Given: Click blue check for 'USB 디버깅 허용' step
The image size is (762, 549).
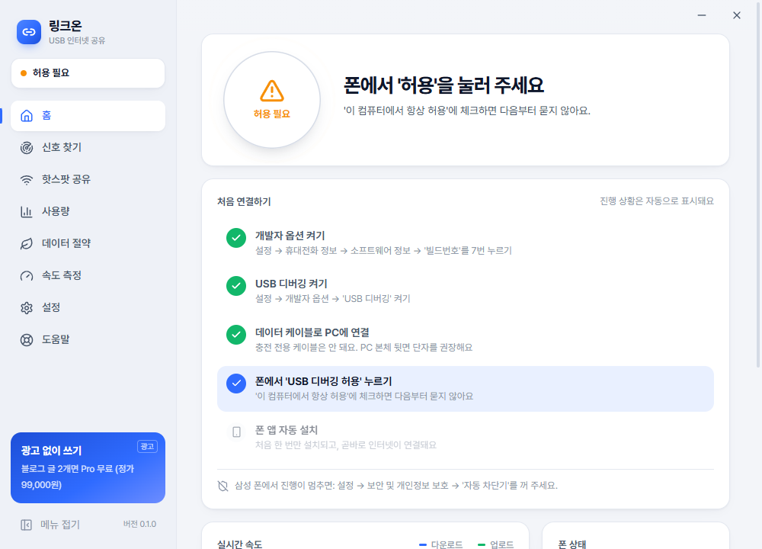Looking at the screenshot, I should (x=236, y=384).
